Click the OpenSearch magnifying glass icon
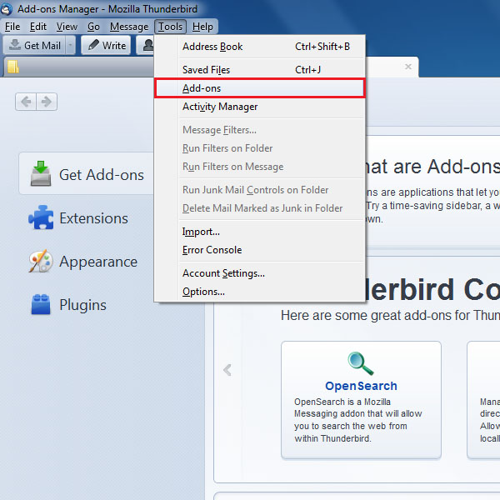The image size is (500, 500). tap(360, 363)
